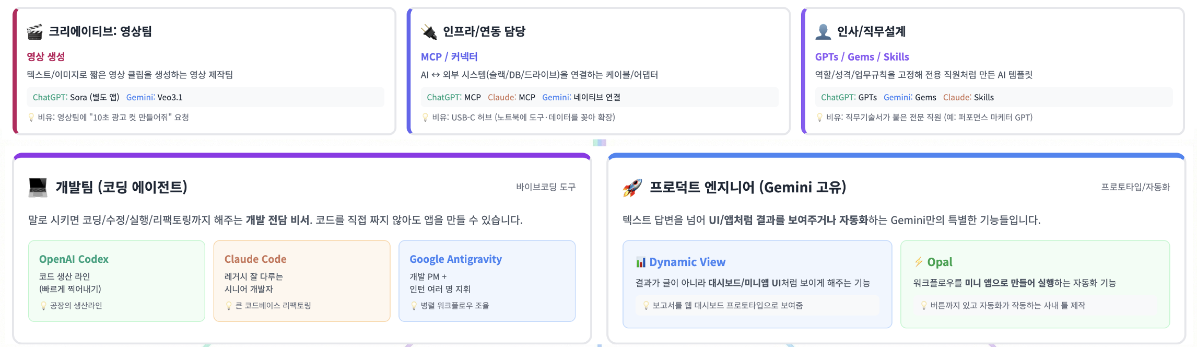
Task: Click the AI ↔ 외부 시스템 description line
Action: tap(539, 75)
